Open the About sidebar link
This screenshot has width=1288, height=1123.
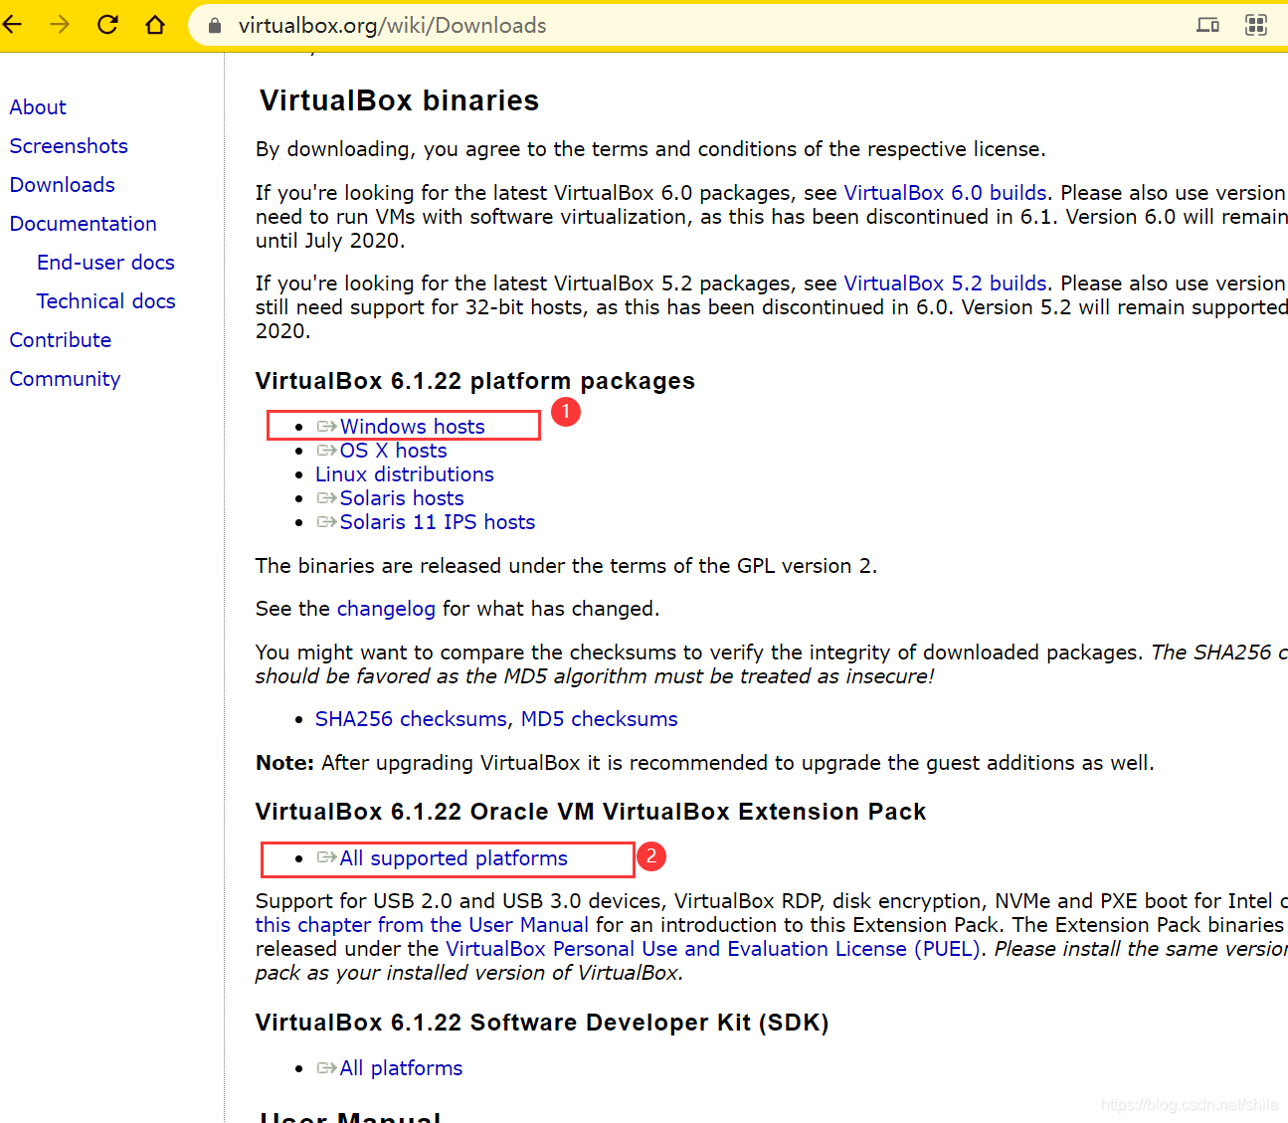point(38,107)
